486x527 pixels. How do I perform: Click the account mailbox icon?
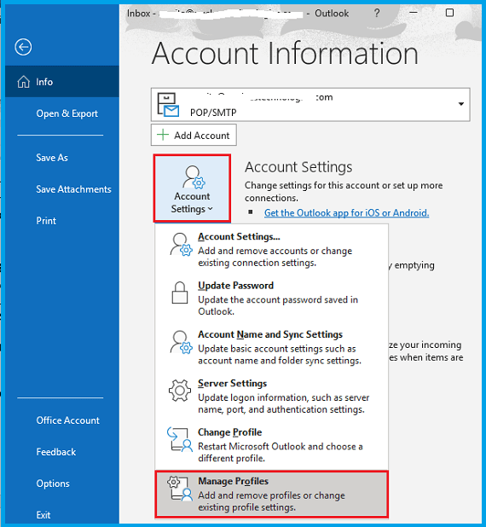168,105
